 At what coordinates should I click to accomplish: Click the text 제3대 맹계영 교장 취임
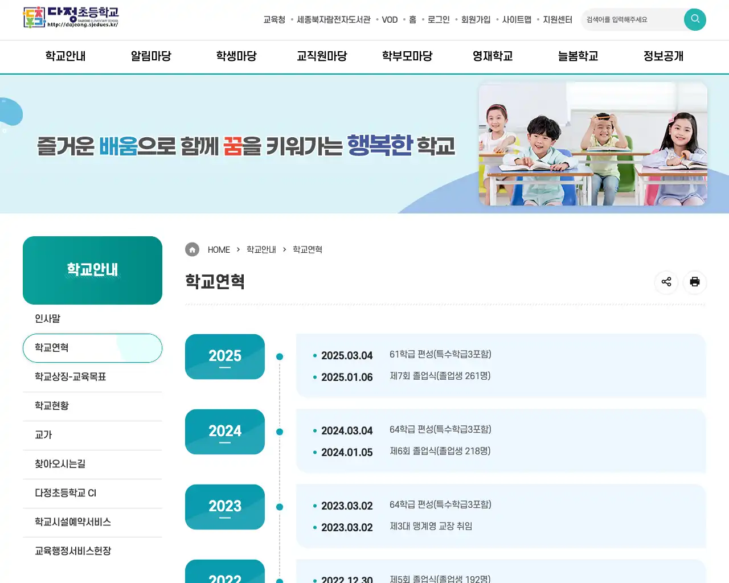pyautogui.click(x=431, y=526)
